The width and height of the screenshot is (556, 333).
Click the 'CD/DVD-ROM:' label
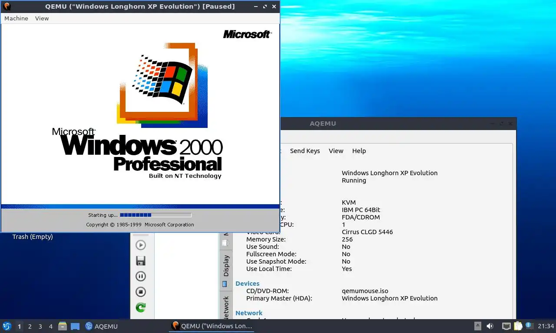coord(268,291)
